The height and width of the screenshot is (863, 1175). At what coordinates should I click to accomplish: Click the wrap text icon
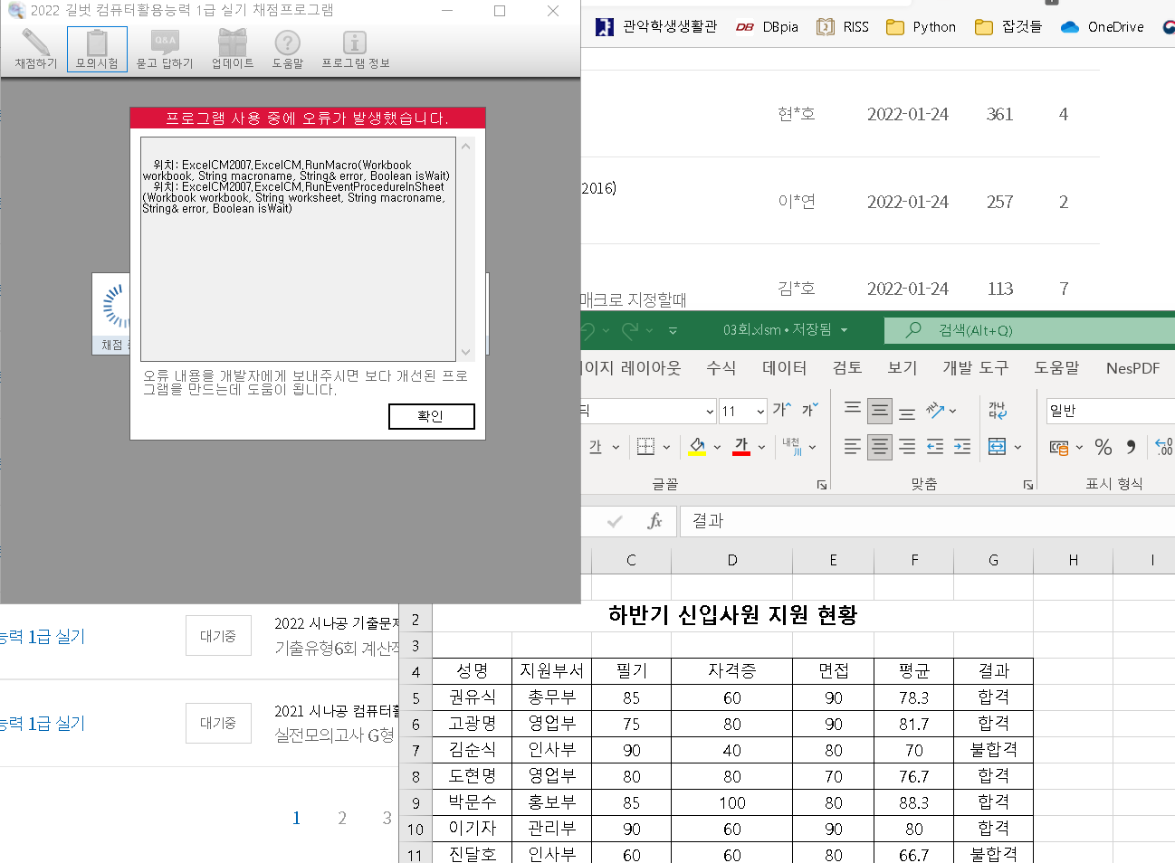997,411
